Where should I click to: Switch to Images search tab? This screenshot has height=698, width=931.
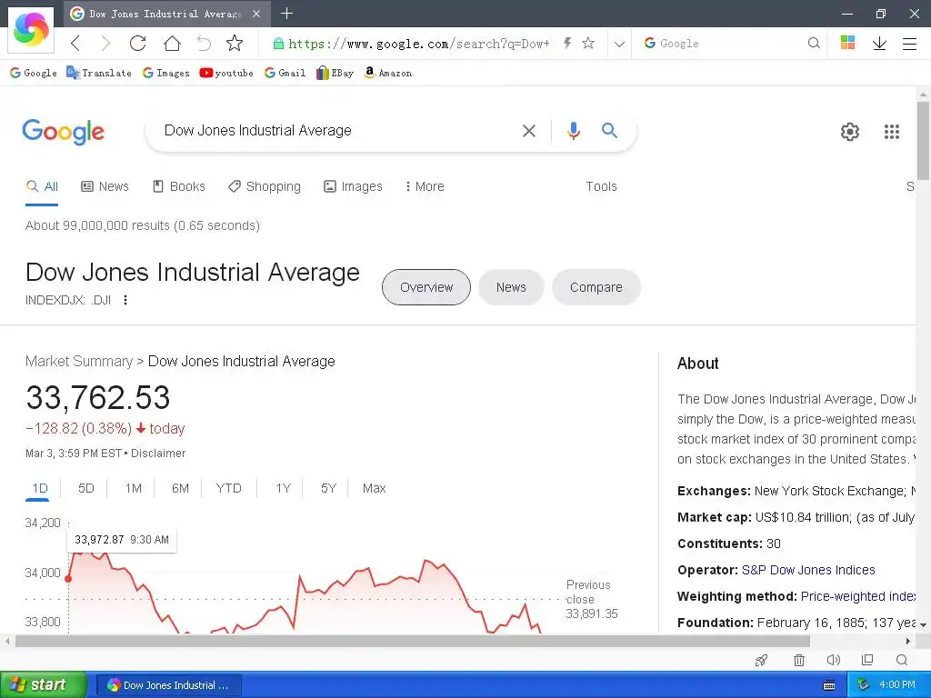354,186
